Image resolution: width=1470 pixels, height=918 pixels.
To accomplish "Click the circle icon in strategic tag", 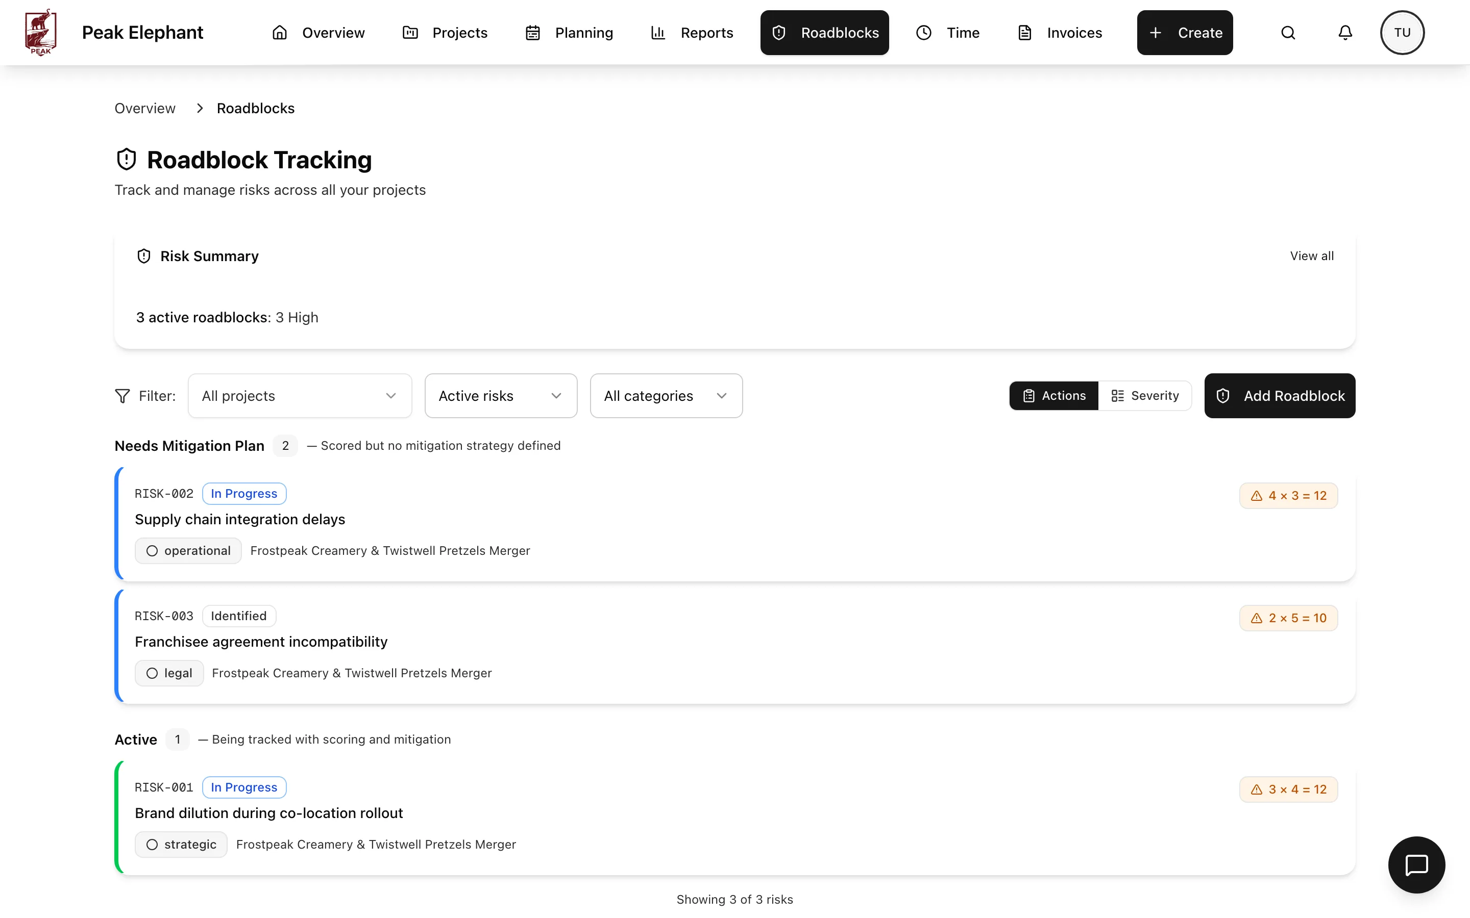I will coord(152,845).
